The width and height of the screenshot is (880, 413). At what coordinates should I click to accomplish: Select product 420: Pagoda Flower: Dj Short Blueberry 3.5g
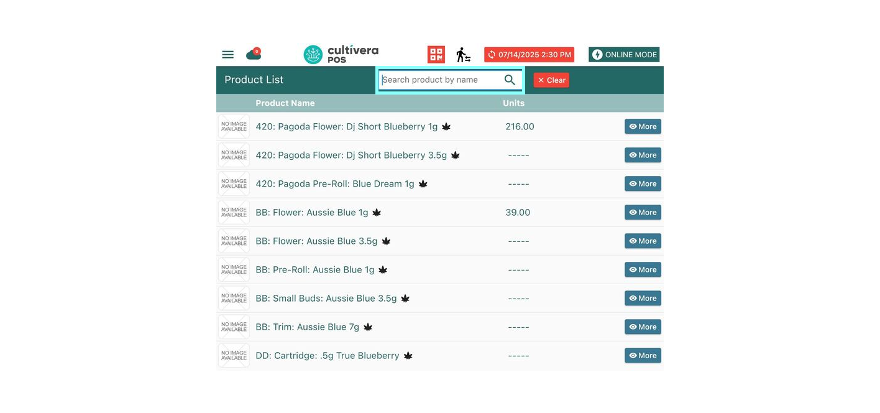[x=351, y=155]
